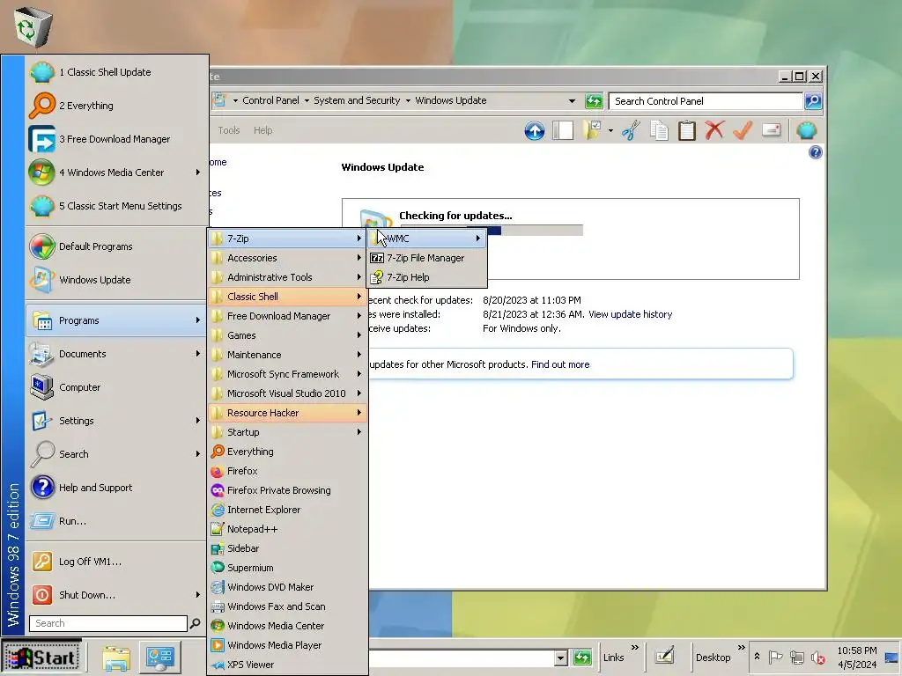
Task: Expand the Search submenu in the start menu
Action: pyautogui.click(x=117, y=454)
